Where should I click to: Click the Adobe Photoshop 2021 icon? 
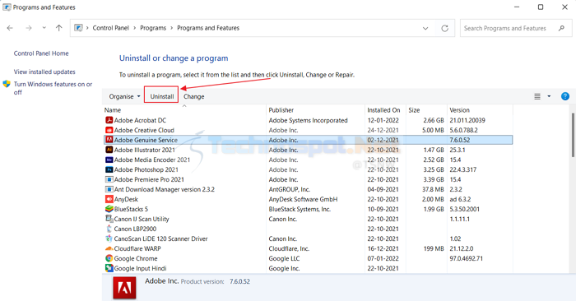point(109,169)
